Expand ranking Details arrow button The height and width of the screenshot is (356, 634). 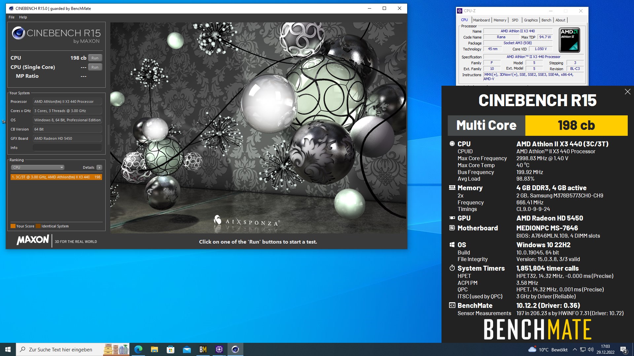pyautogui.click(x=99, y=167)
